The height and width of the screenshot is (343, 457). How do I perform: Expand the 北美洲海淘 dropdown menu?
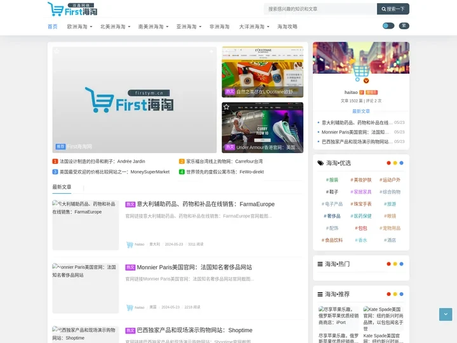coord(115,27)
